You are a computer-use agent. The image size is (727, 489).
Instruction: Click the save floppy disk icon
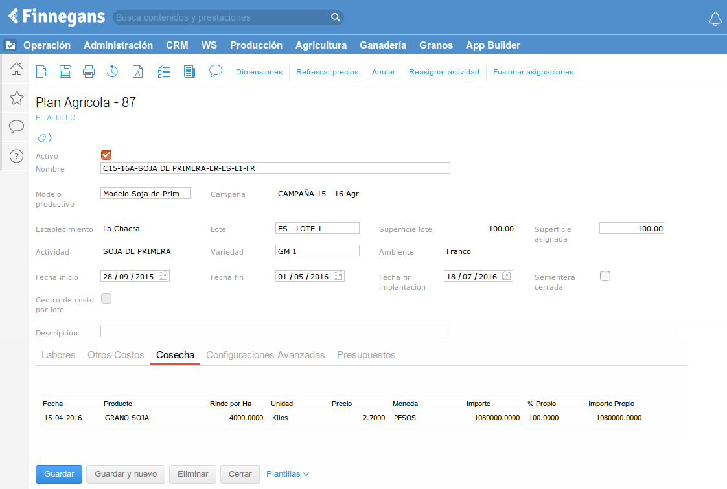tap(65, 72)
